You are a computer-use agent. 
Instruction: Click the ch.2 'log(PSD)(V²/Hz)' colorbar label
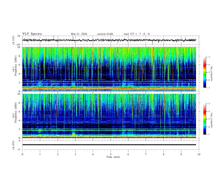(x=212, y=120)
